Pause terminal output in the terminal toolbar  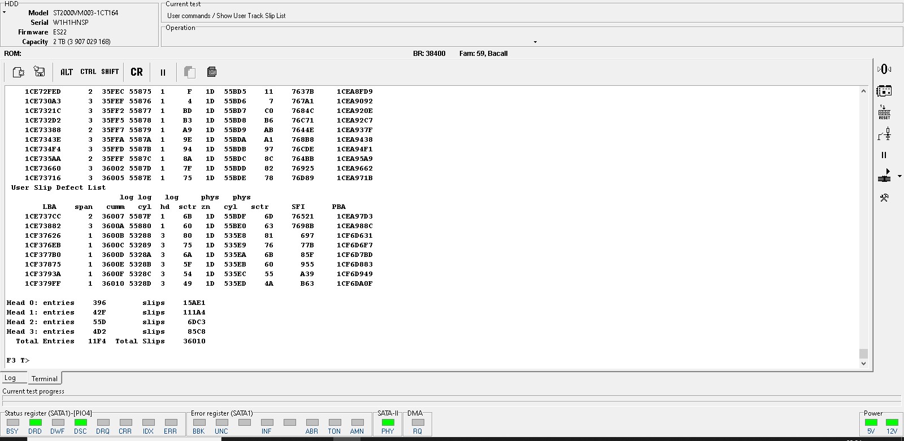click(x=163, y=72)
